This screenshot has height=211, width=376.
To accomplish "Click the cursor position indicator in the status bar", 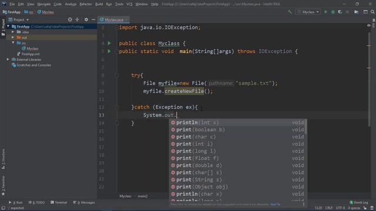I will pyautogui.click(x=318, y=208).
